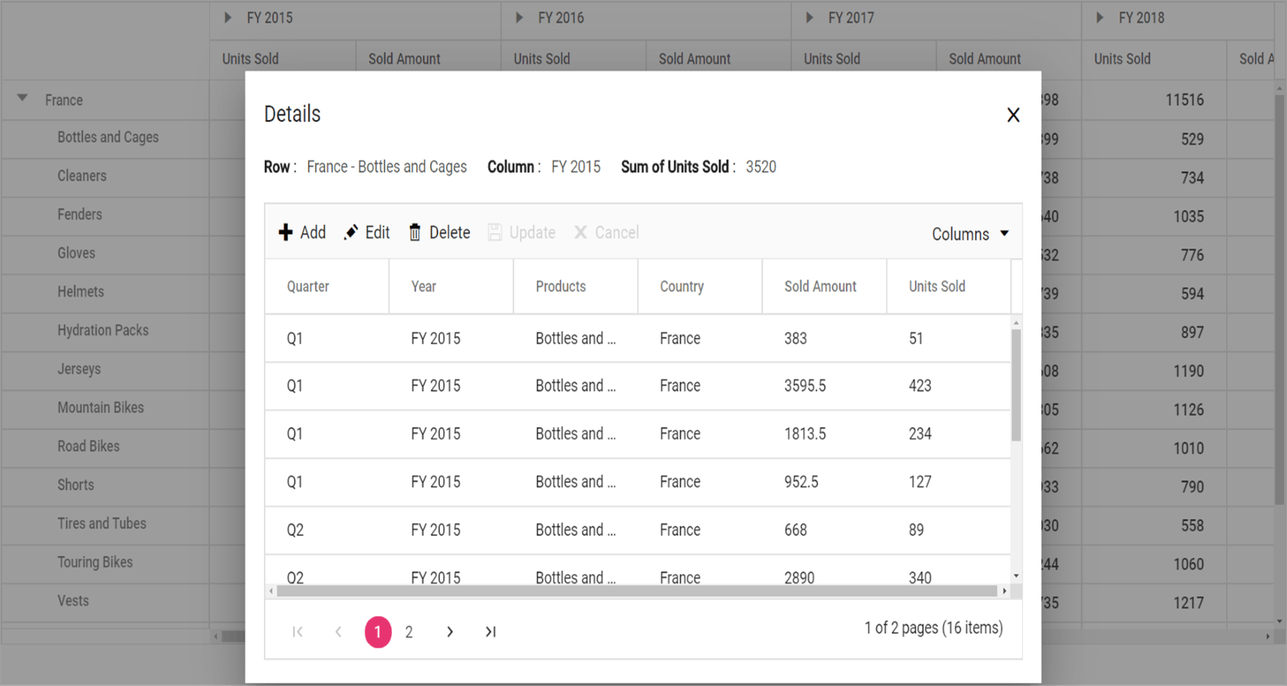Collapse the France row group
This screenshot has width=1287, height=686.
pos(23,98)
